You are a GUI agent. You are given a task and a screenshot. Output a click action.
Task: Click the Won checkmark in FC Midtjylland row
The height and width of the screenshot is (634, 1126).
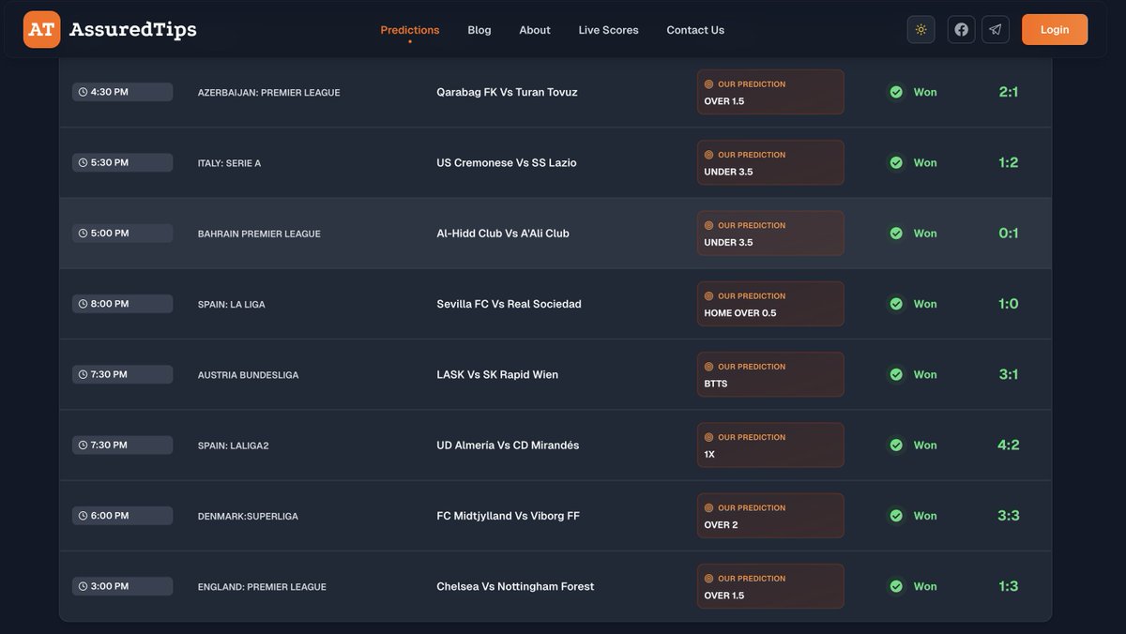[x=896, y=515]
